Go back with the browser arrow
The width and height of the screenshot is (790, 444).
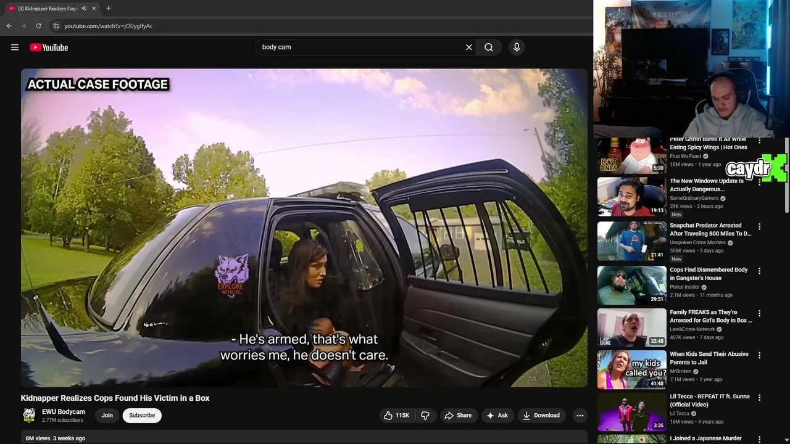pos(9,26)
